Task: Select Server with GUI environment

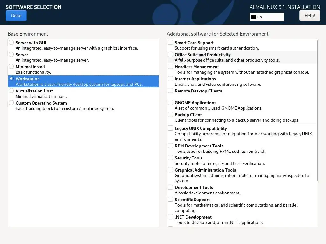Action: (x=11, y=42)
